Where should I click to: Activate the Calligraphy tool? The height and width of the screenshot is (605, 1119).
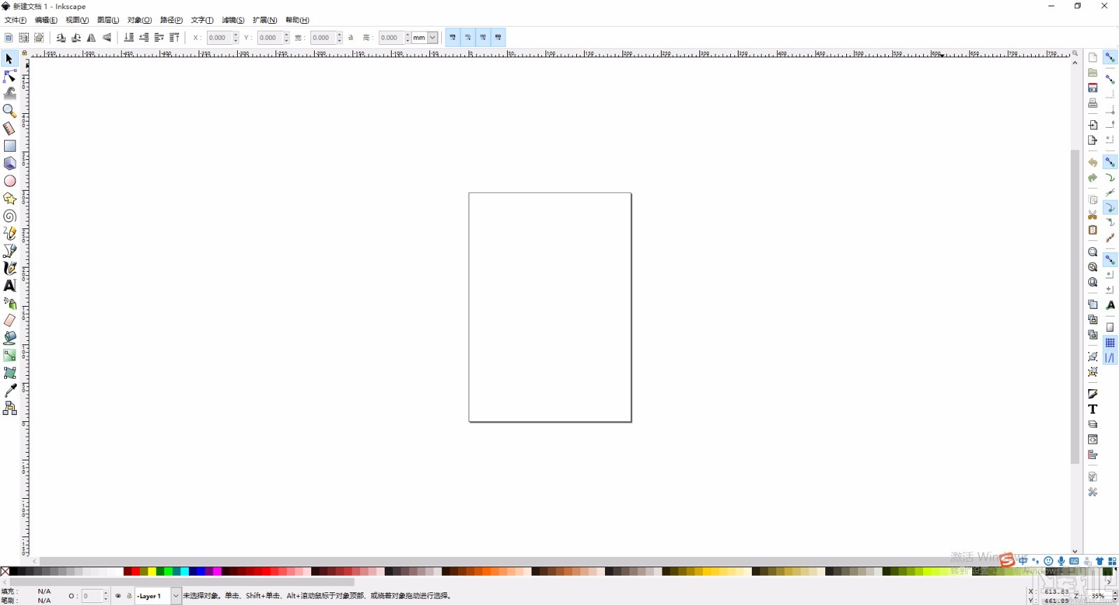tap(10, 268)
